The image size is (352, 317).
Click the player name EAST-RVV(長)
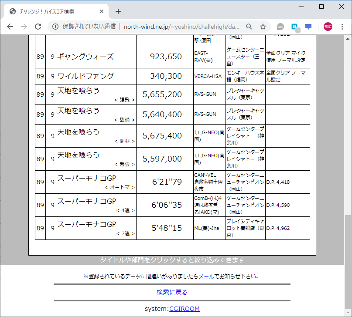tap(203, 57)
